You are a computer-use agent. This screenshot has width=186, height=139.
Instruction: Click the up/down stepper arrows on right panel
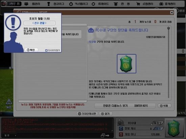pos(183,51)
